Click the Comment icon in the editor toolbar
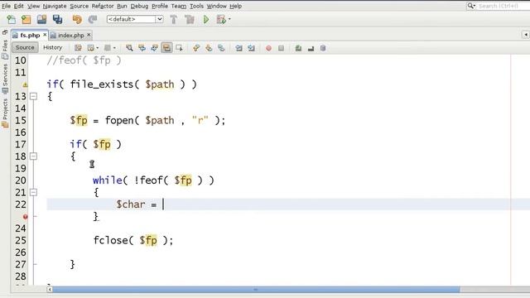Image resolution: width=530 pixels, height=298 pixels. (x=298, y=48)
